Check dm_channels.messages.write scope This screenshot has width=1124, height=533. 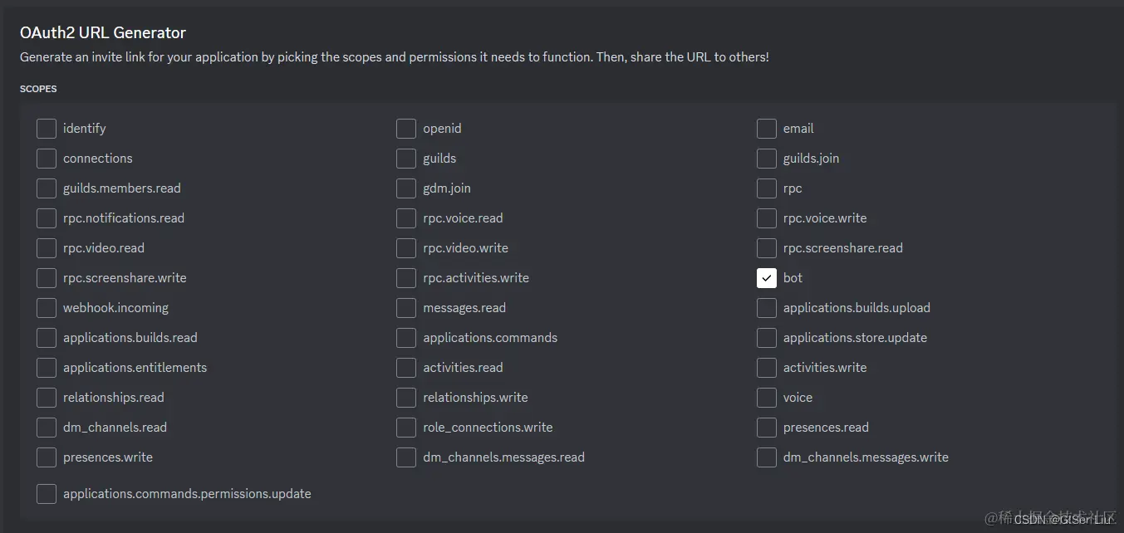767,457
